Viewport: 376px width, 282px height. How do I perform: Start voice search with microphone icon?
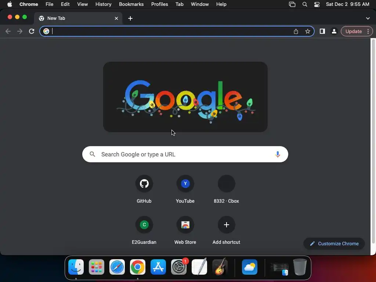[x=278, y=154]
